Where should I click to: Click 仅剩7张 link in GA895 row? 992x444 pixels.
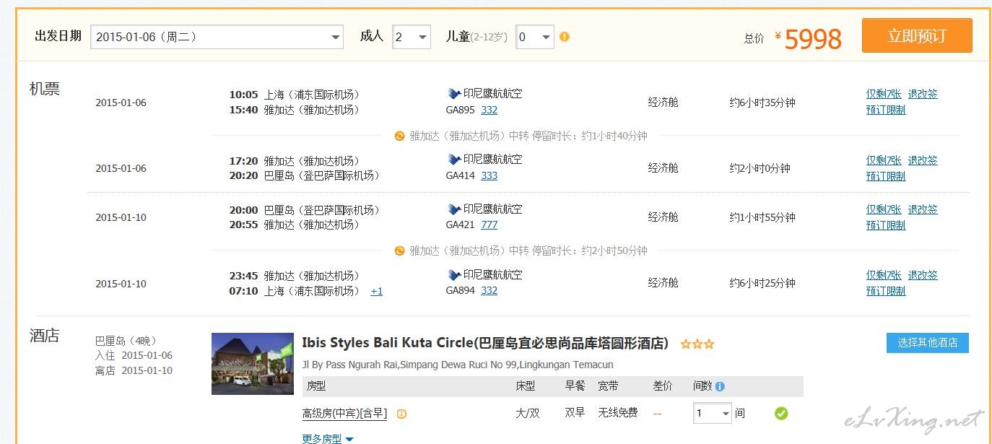click(884, 94)
